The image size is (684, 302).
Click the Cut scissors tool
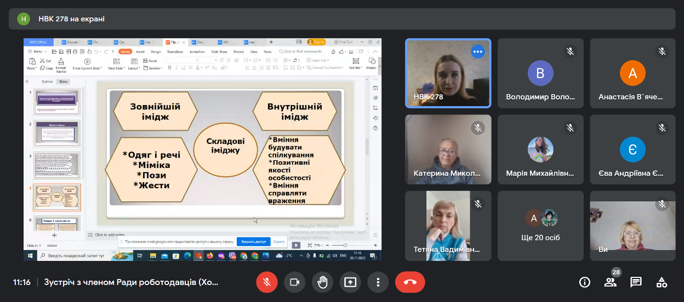pos(45,61)
